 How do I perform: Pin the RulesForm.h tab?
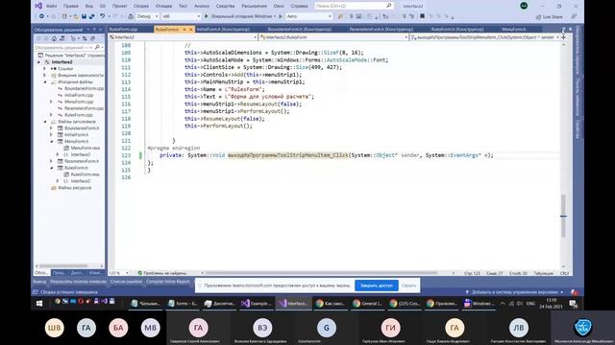tap(184, 30)
